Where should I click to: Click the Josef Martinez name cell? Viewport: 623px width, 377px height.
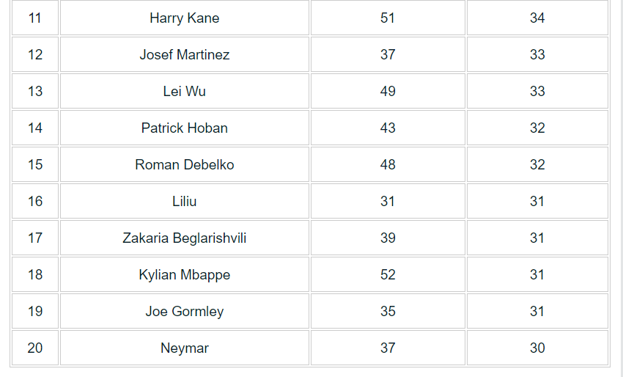coord(185,54)
